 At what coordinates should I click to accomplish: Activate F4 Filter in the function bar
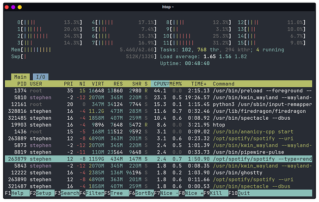[92, 193]
